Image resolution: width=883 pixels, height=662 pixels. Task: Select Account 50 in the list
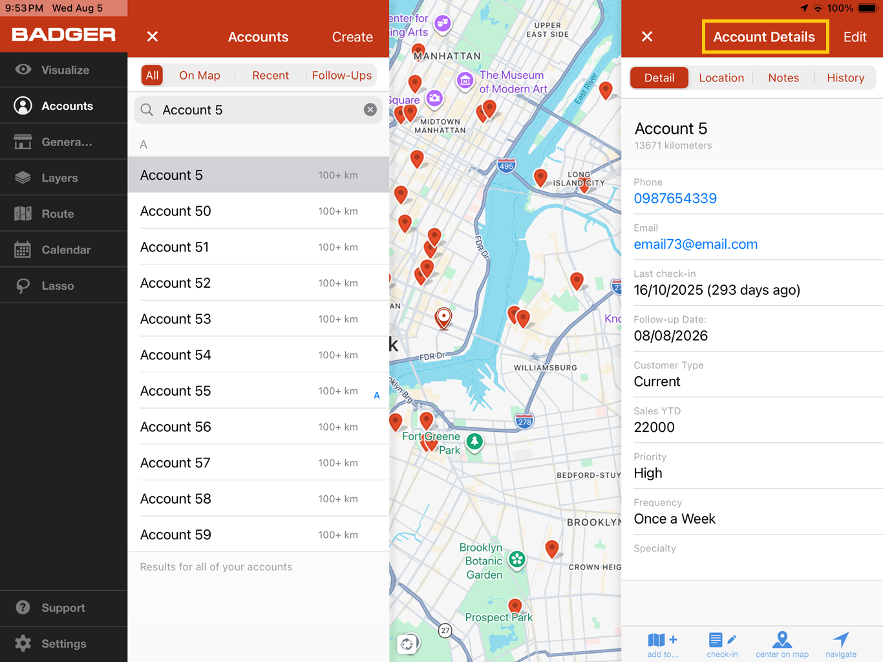(x=259, y=211)
